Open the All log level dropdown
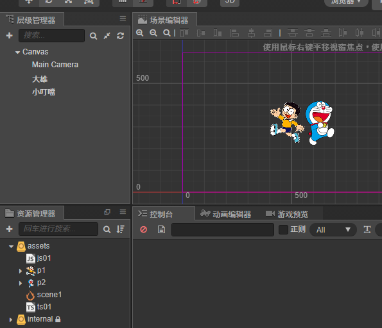The height and width of the screenshot is (328, 382). click(x=333, y=229)
